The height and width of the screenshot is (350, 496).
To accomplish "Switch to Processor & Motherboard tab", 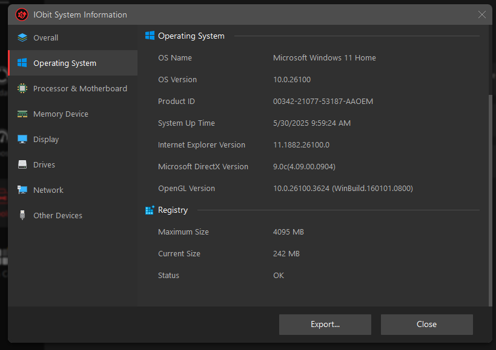I will [73, 88].
